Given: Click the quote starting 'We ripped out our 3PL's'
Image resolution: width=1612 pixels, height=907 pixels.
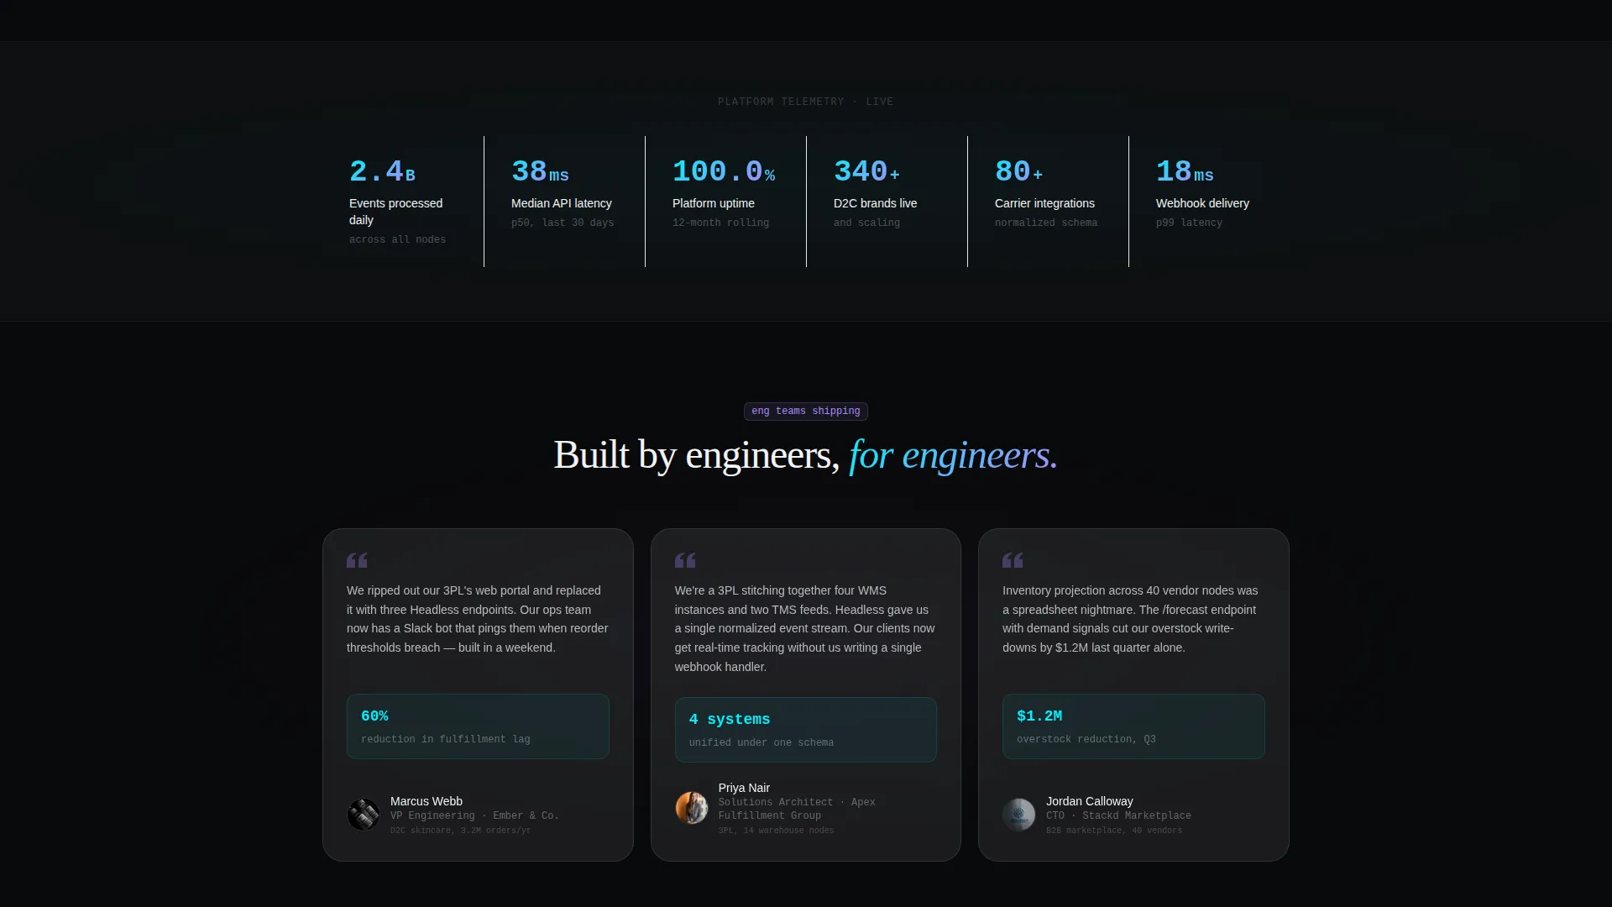Looking at the screenshot, I should pyautogui.click(x=478, y=619).
